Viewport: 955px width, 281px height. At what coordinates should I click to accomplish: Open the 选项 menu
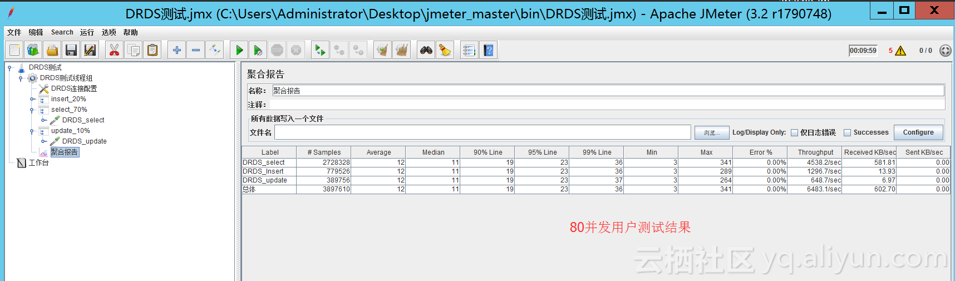109,32
